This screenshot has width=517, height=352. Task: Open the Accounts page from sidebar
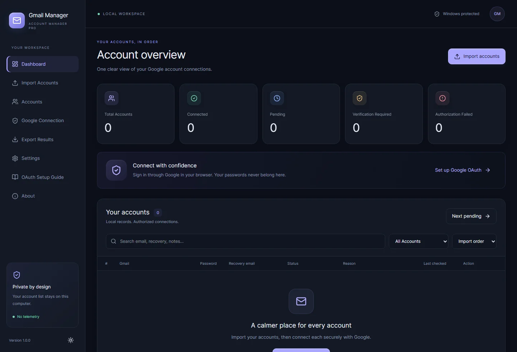coord(42,102)
